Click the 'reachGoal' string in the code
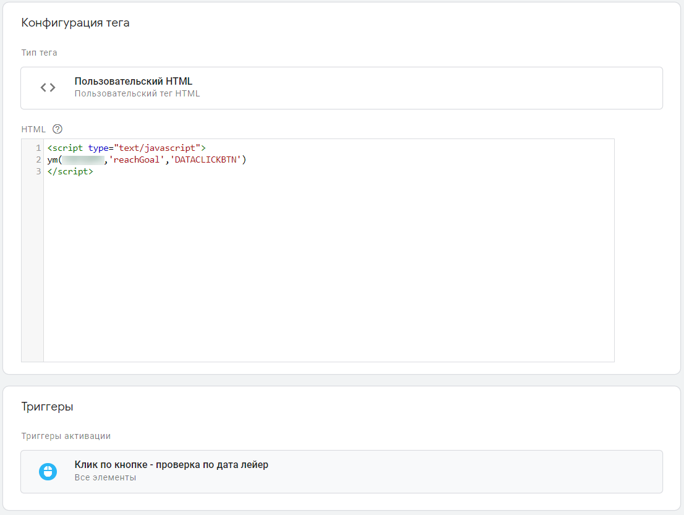The width and height of the screenshot is (684, 515). [x=137, y=160]
